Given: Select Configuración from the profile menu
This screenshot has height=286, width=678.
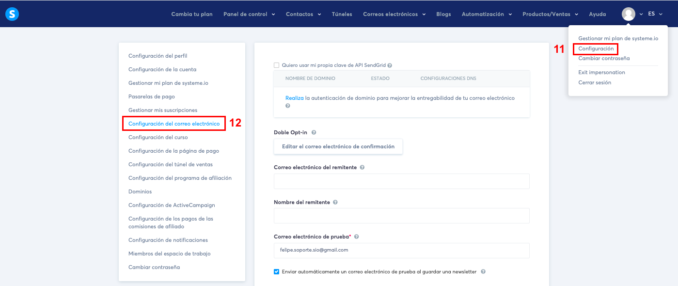Looking at the screenshot, I should click(x=595, y=49).
